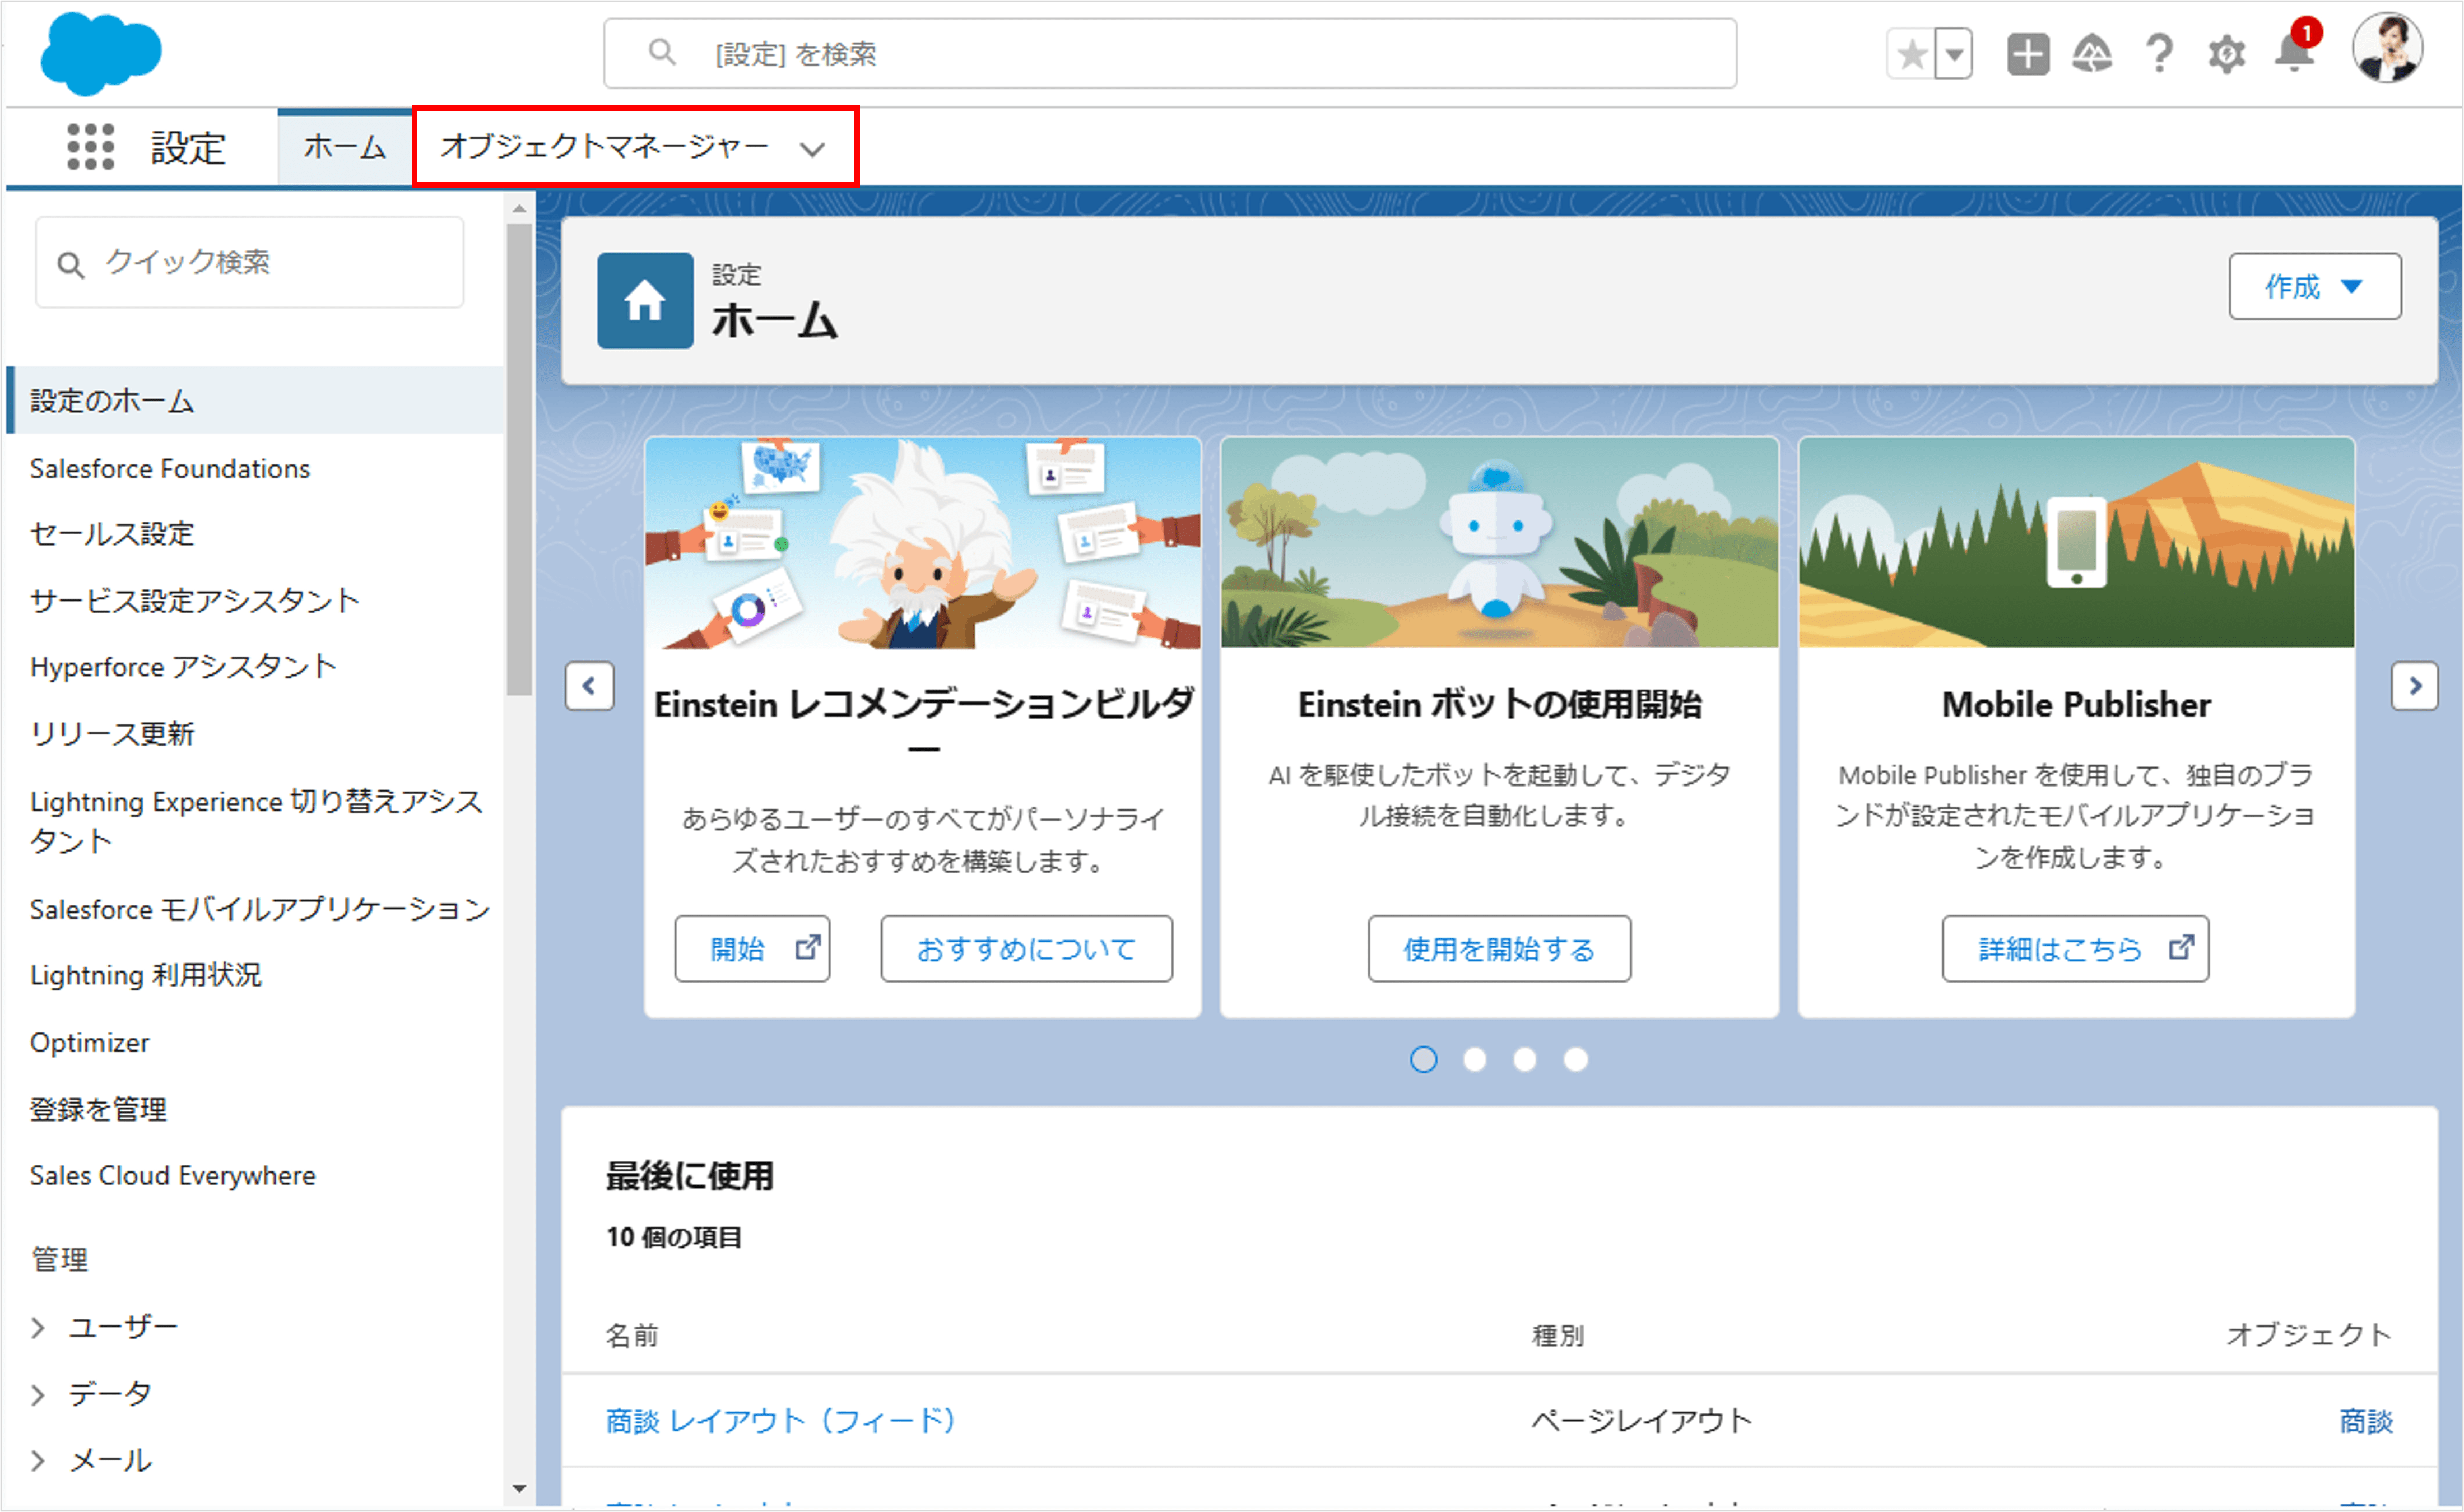
Task: Click the setup gear icon
Action: coord(2226,54)
